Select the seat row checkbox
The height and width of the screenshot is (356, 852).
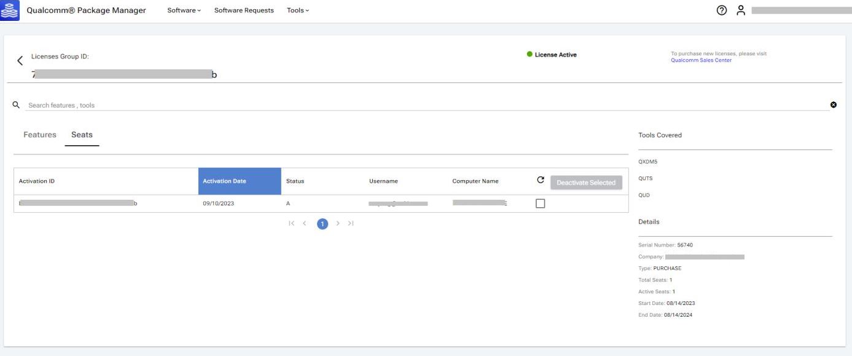coord(541,204)
